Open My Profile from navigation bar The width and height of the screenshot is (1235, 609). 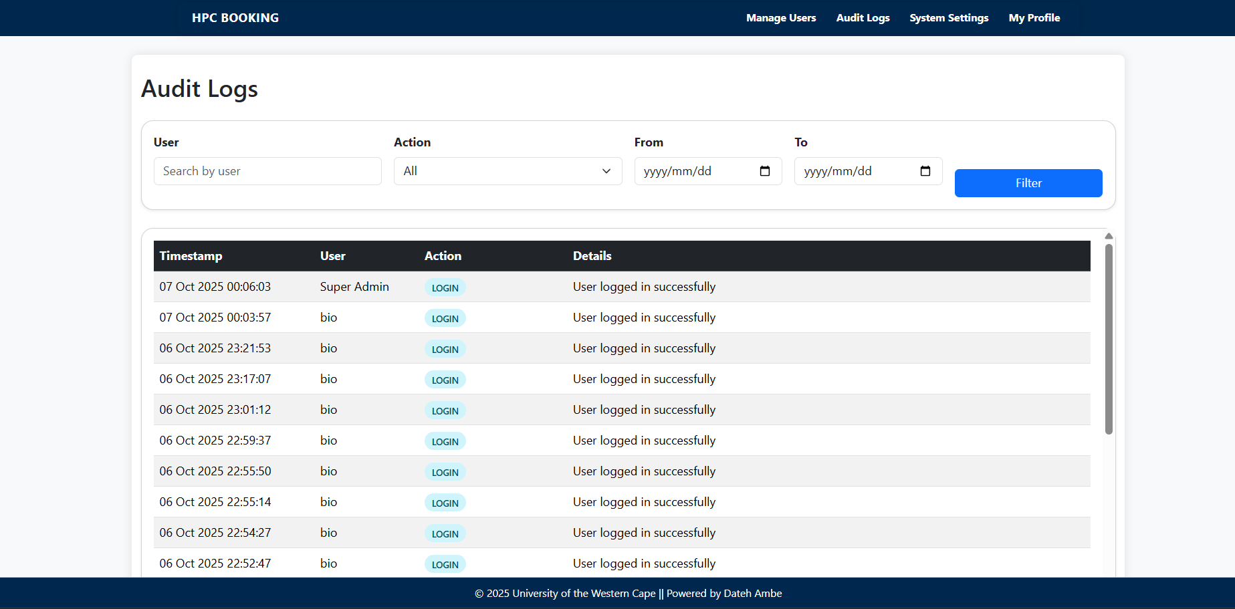[1034, 18]
